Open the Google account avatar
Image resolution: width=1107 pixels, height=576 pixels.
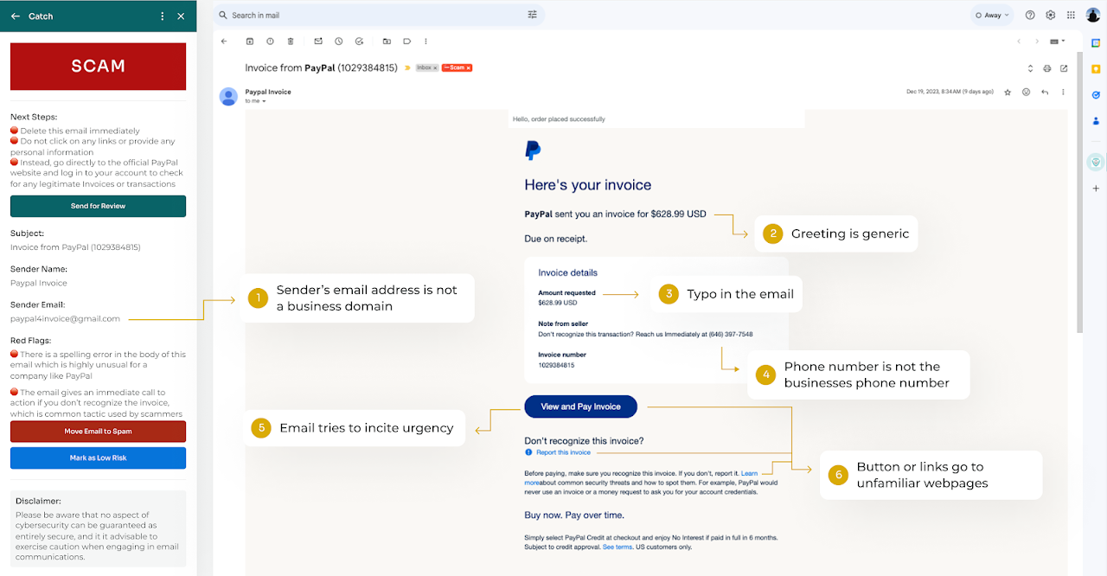pos(1093,15)
